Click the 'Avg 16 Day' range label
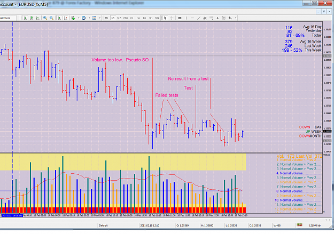 point(312,27)
